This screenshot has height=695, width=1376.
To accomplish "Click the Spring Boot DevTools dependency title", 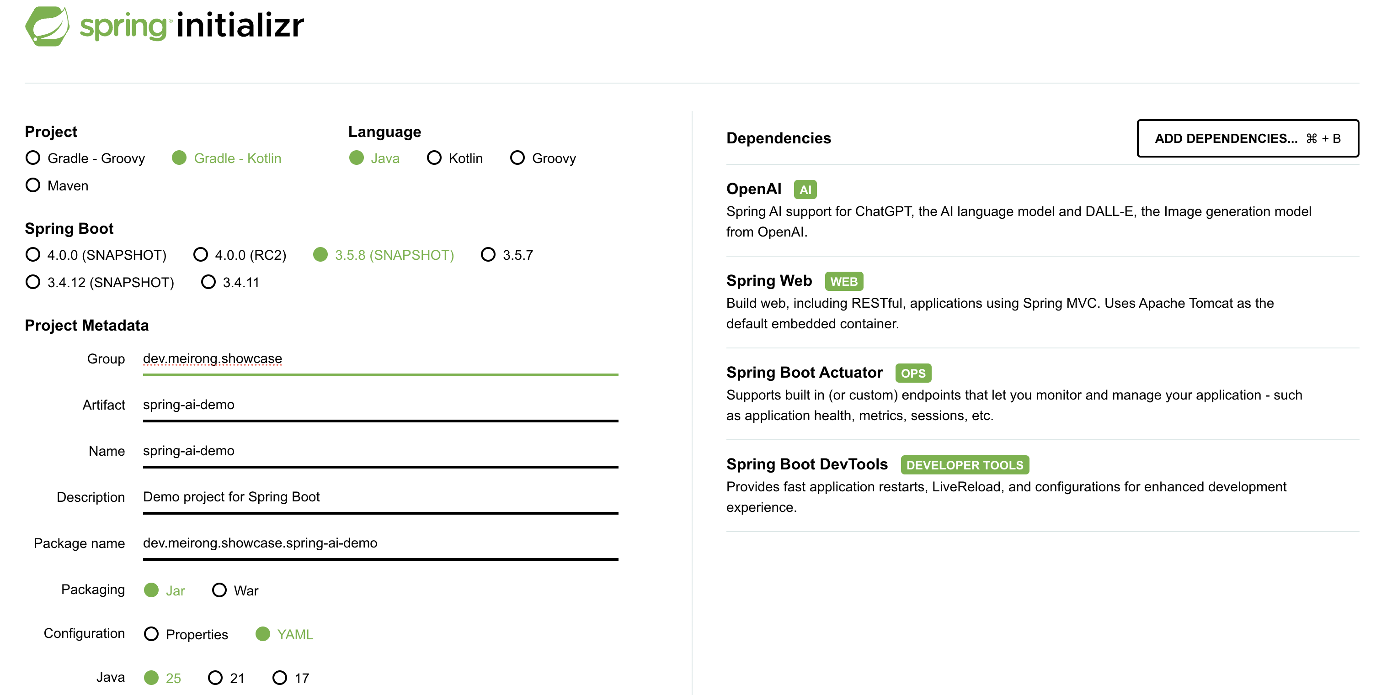I will [x=806, y=464].
